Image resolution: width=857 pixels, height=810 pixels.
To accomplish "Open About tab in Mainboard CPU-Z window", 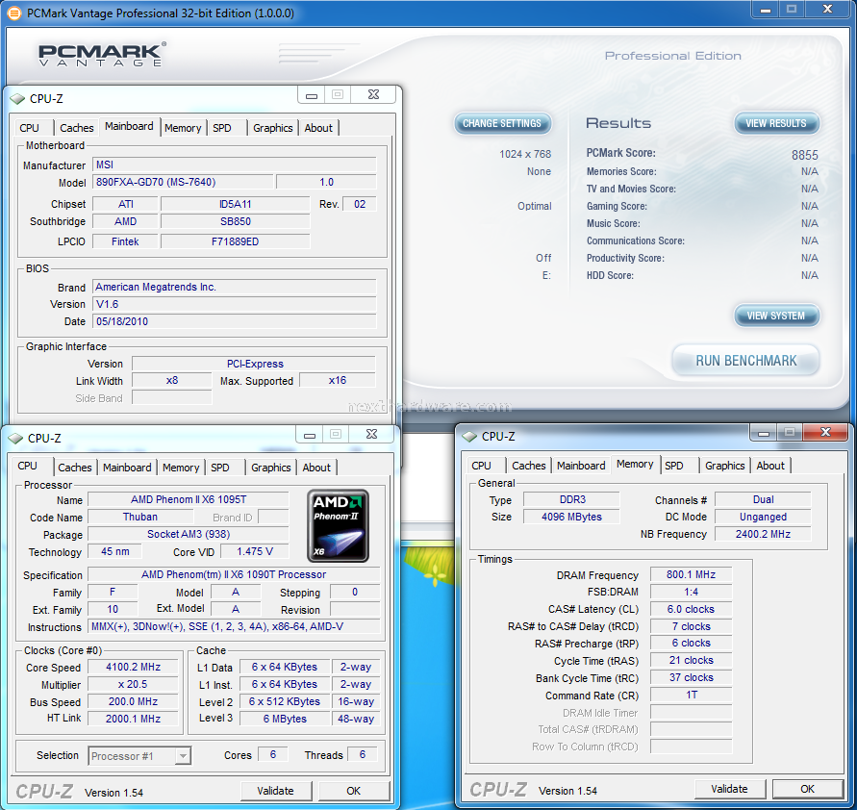I will coord(318,128).
